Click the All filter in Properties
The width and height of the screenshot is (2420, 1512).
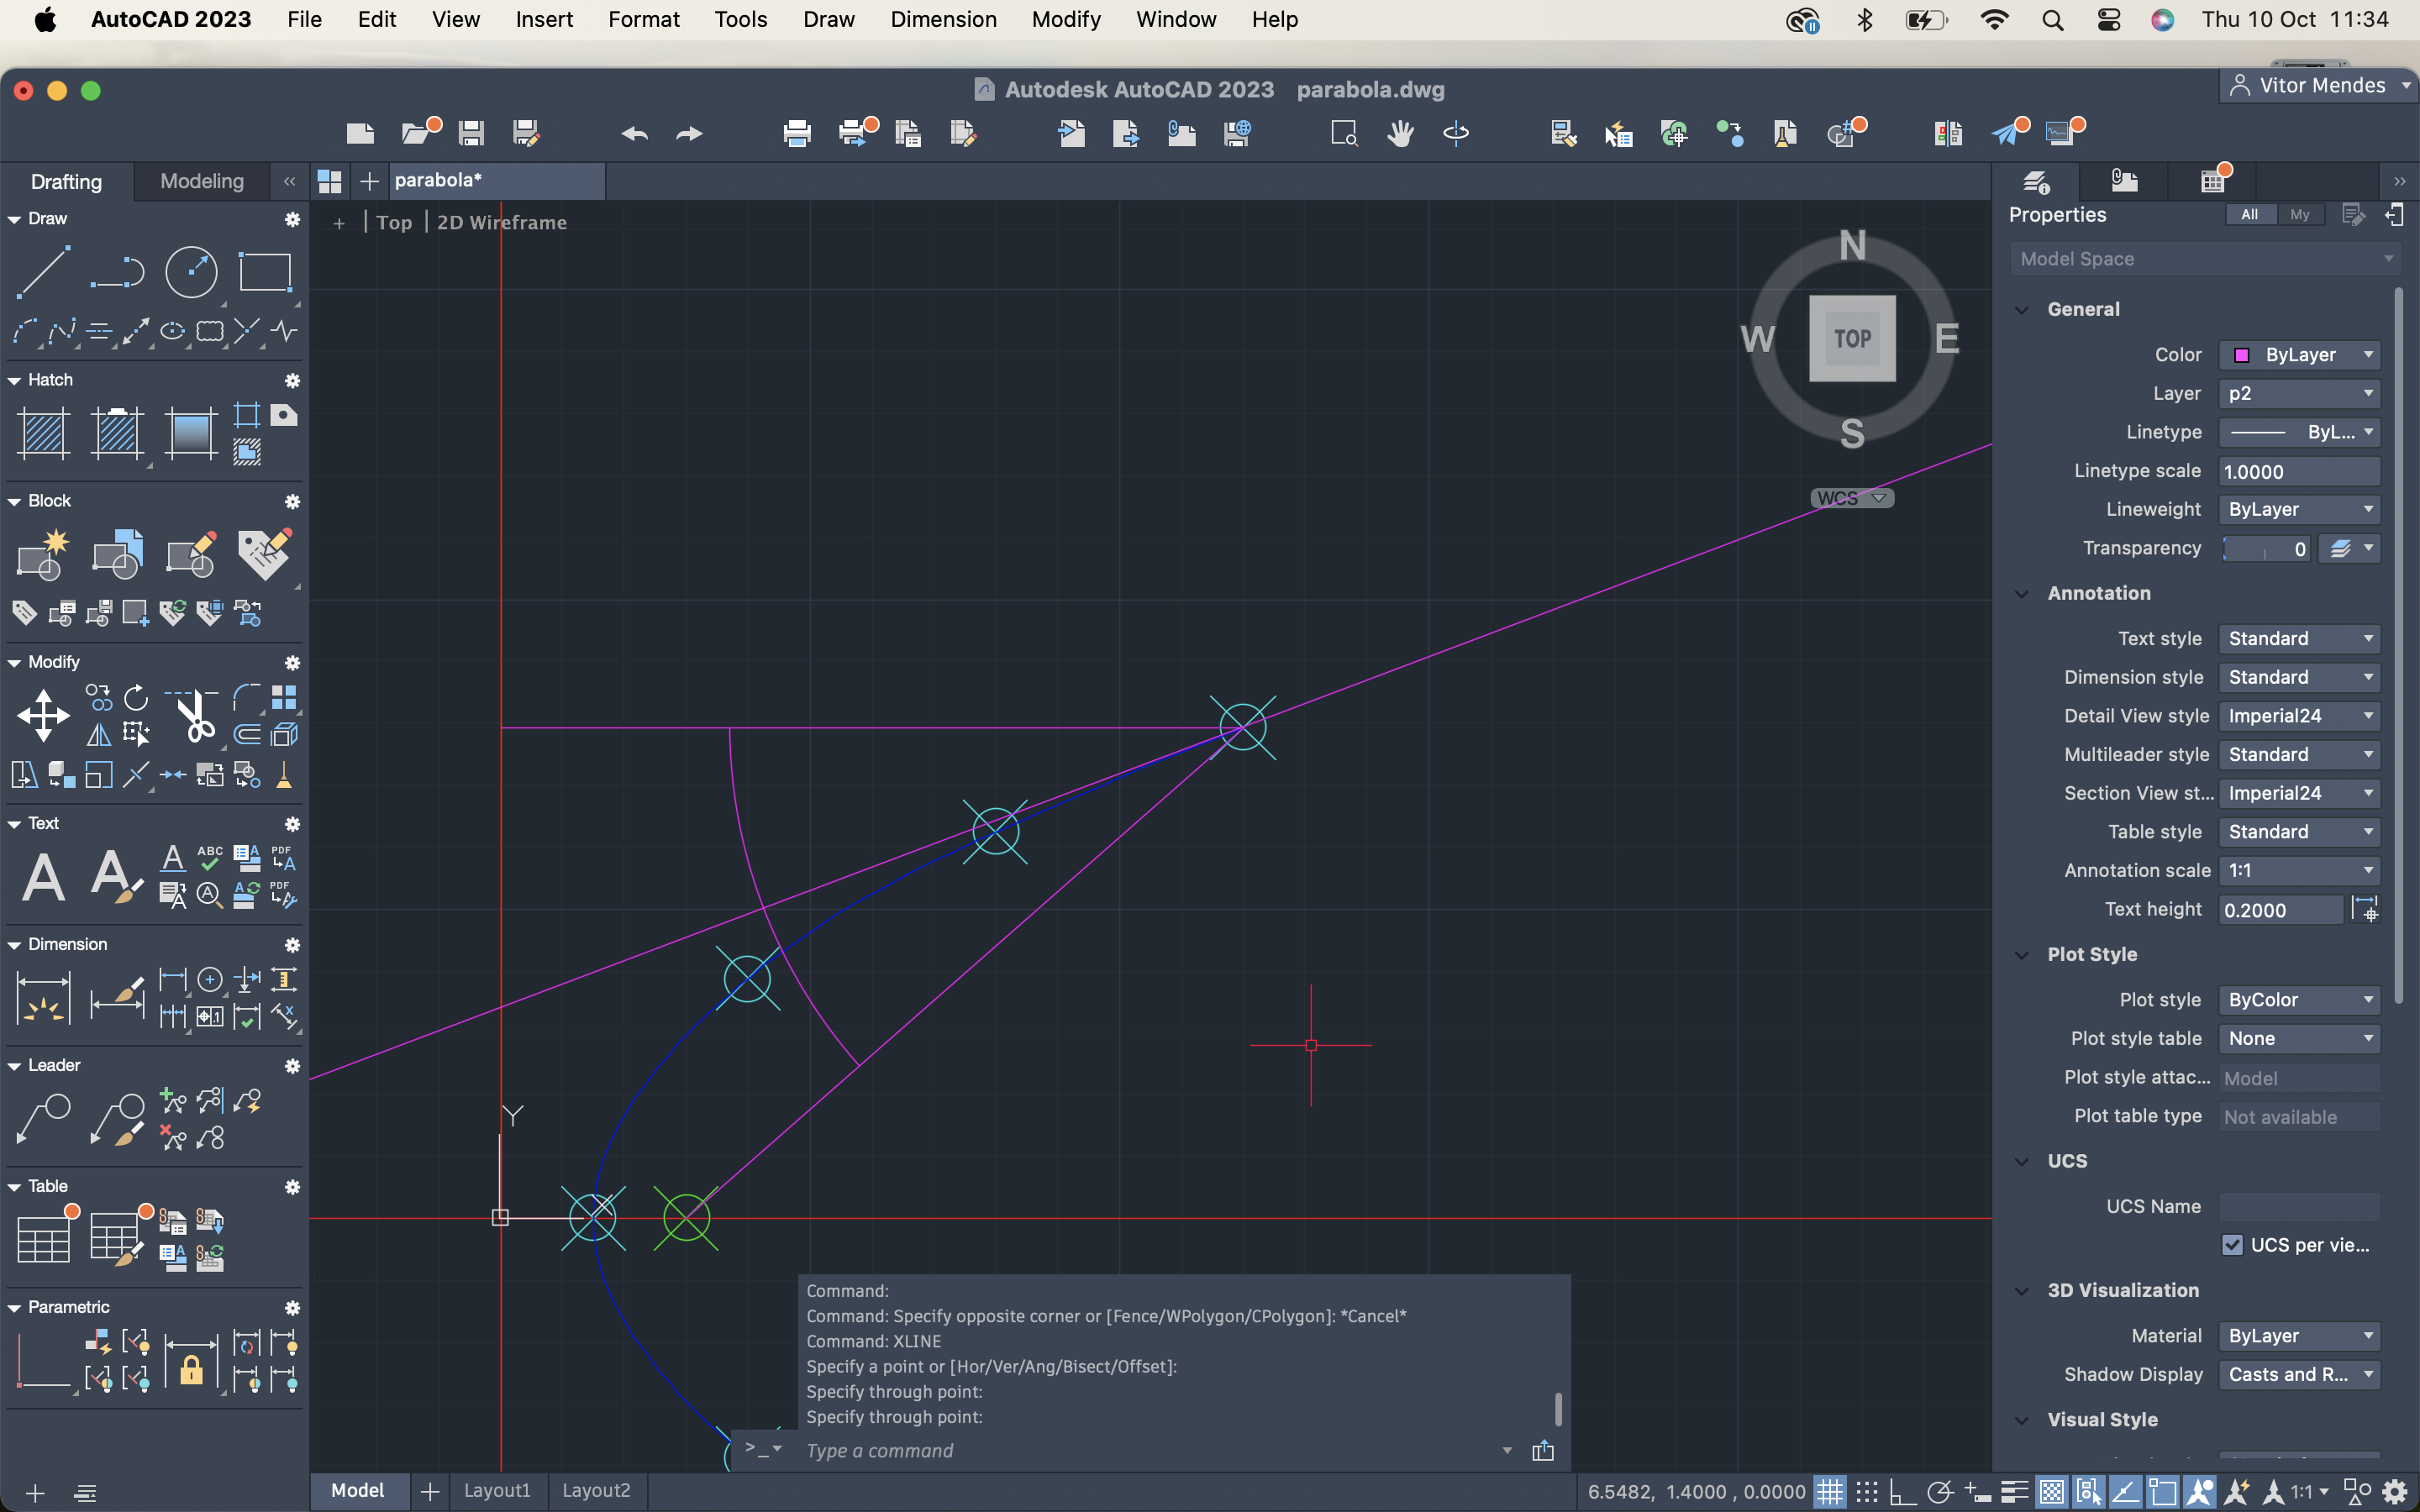tap(2249, 214)
